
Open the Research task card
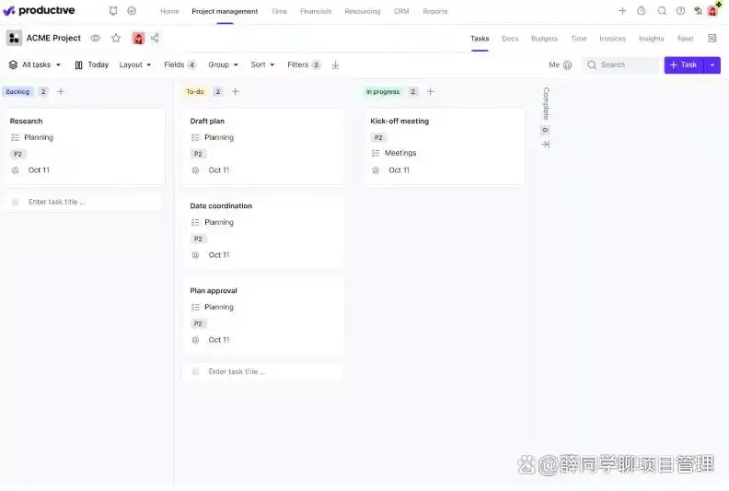[x=85, y=146]
